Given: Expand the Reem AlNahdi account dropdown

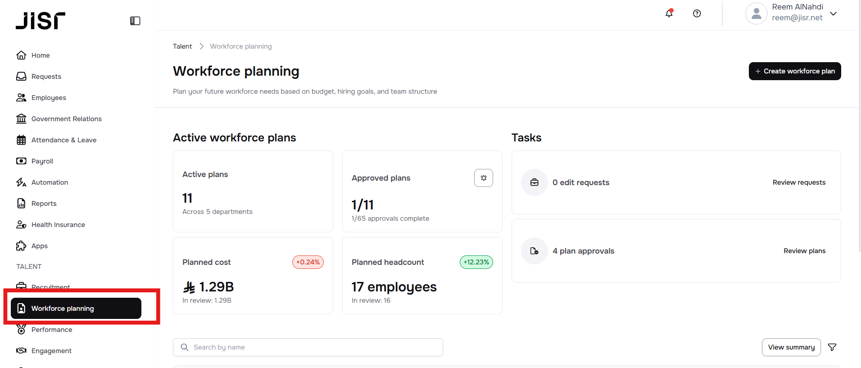Looking at the screenshot, I should pyautogui.click(x=833, y=14).
